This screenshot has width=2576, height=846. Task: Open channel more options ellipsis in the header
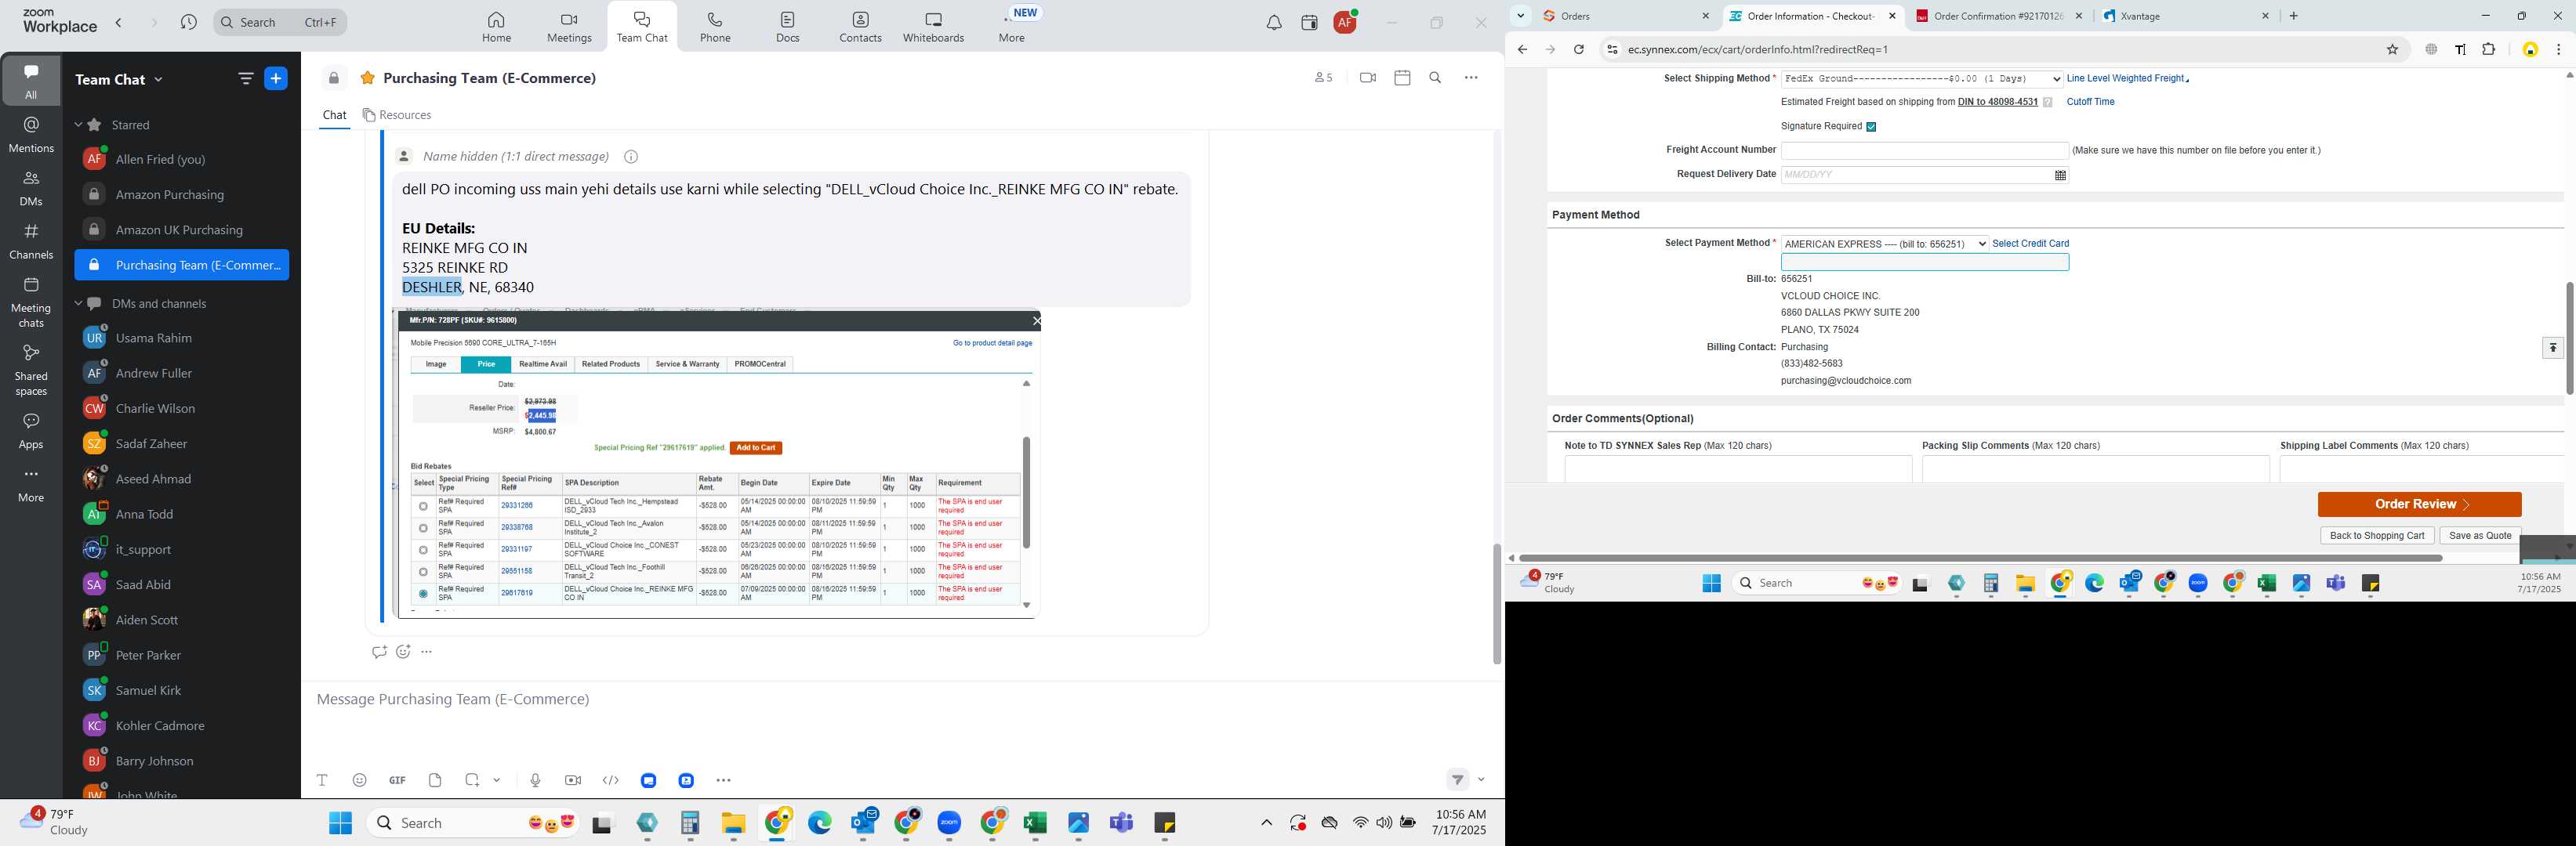[1471, 78]
